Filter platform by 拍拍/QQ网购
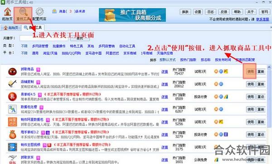 (x=71, y=53)
